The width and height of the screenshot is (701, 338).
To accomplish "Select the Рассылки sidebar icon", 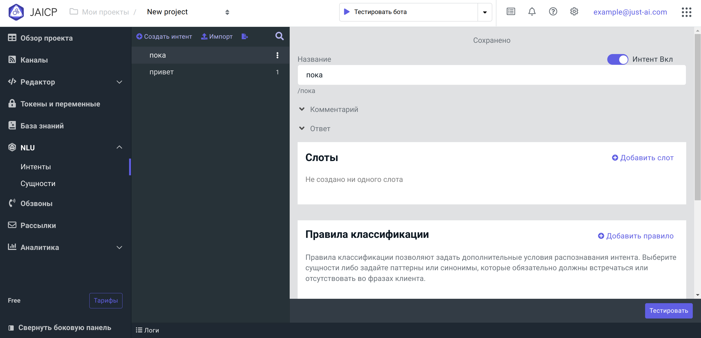I will pos(12,225).
